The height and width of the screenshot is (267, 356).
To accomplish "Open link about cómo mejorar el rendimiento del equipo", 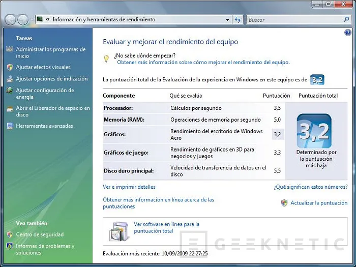I will [203, 62].
